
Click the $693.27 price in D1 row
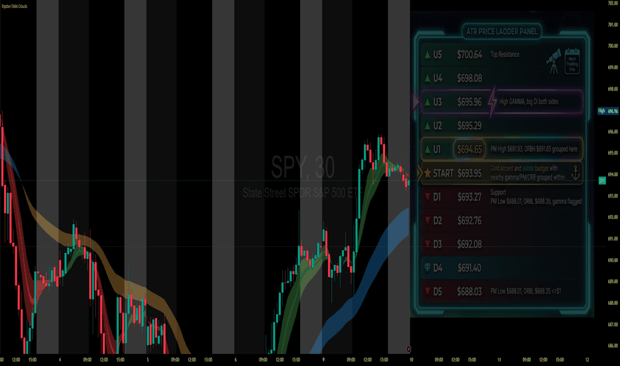tap(470, 197)
